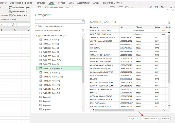Image resolution: width=175 pixels, height=123 pixels.
Task: Open the Vista ribbon tab
Action: [71, 3]
